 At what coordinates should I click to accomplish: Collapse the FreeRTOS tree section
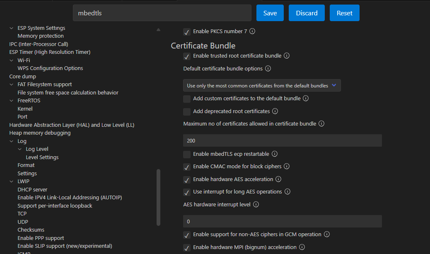pos(12,101)
